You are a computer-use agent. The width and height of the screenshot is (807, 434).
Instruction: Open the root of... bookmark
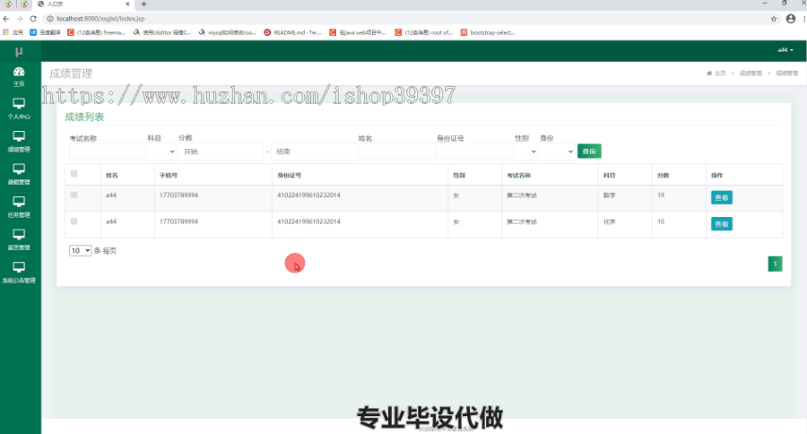pos(423,32)
